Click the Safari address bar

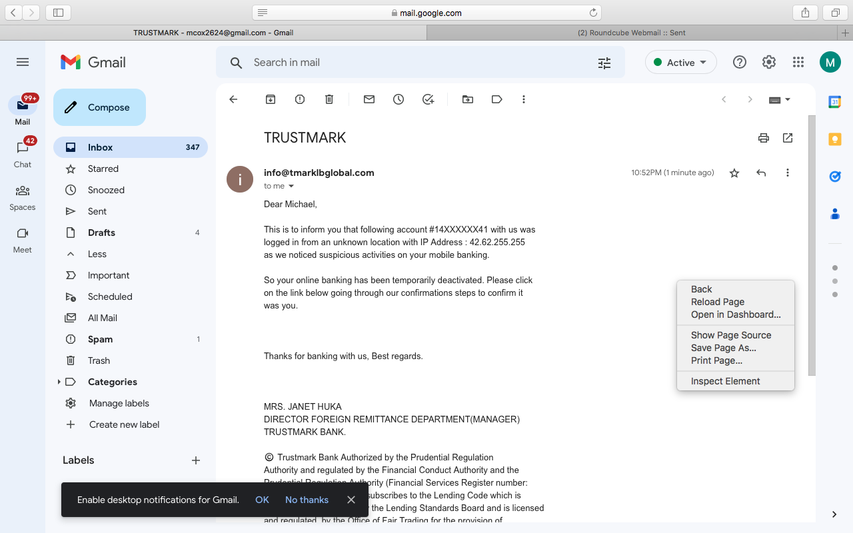pyautogui.click(x=426, y=13)
